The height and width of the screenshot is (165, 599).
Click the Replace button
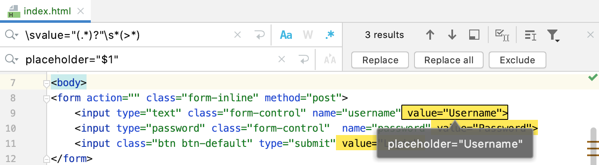380,60
